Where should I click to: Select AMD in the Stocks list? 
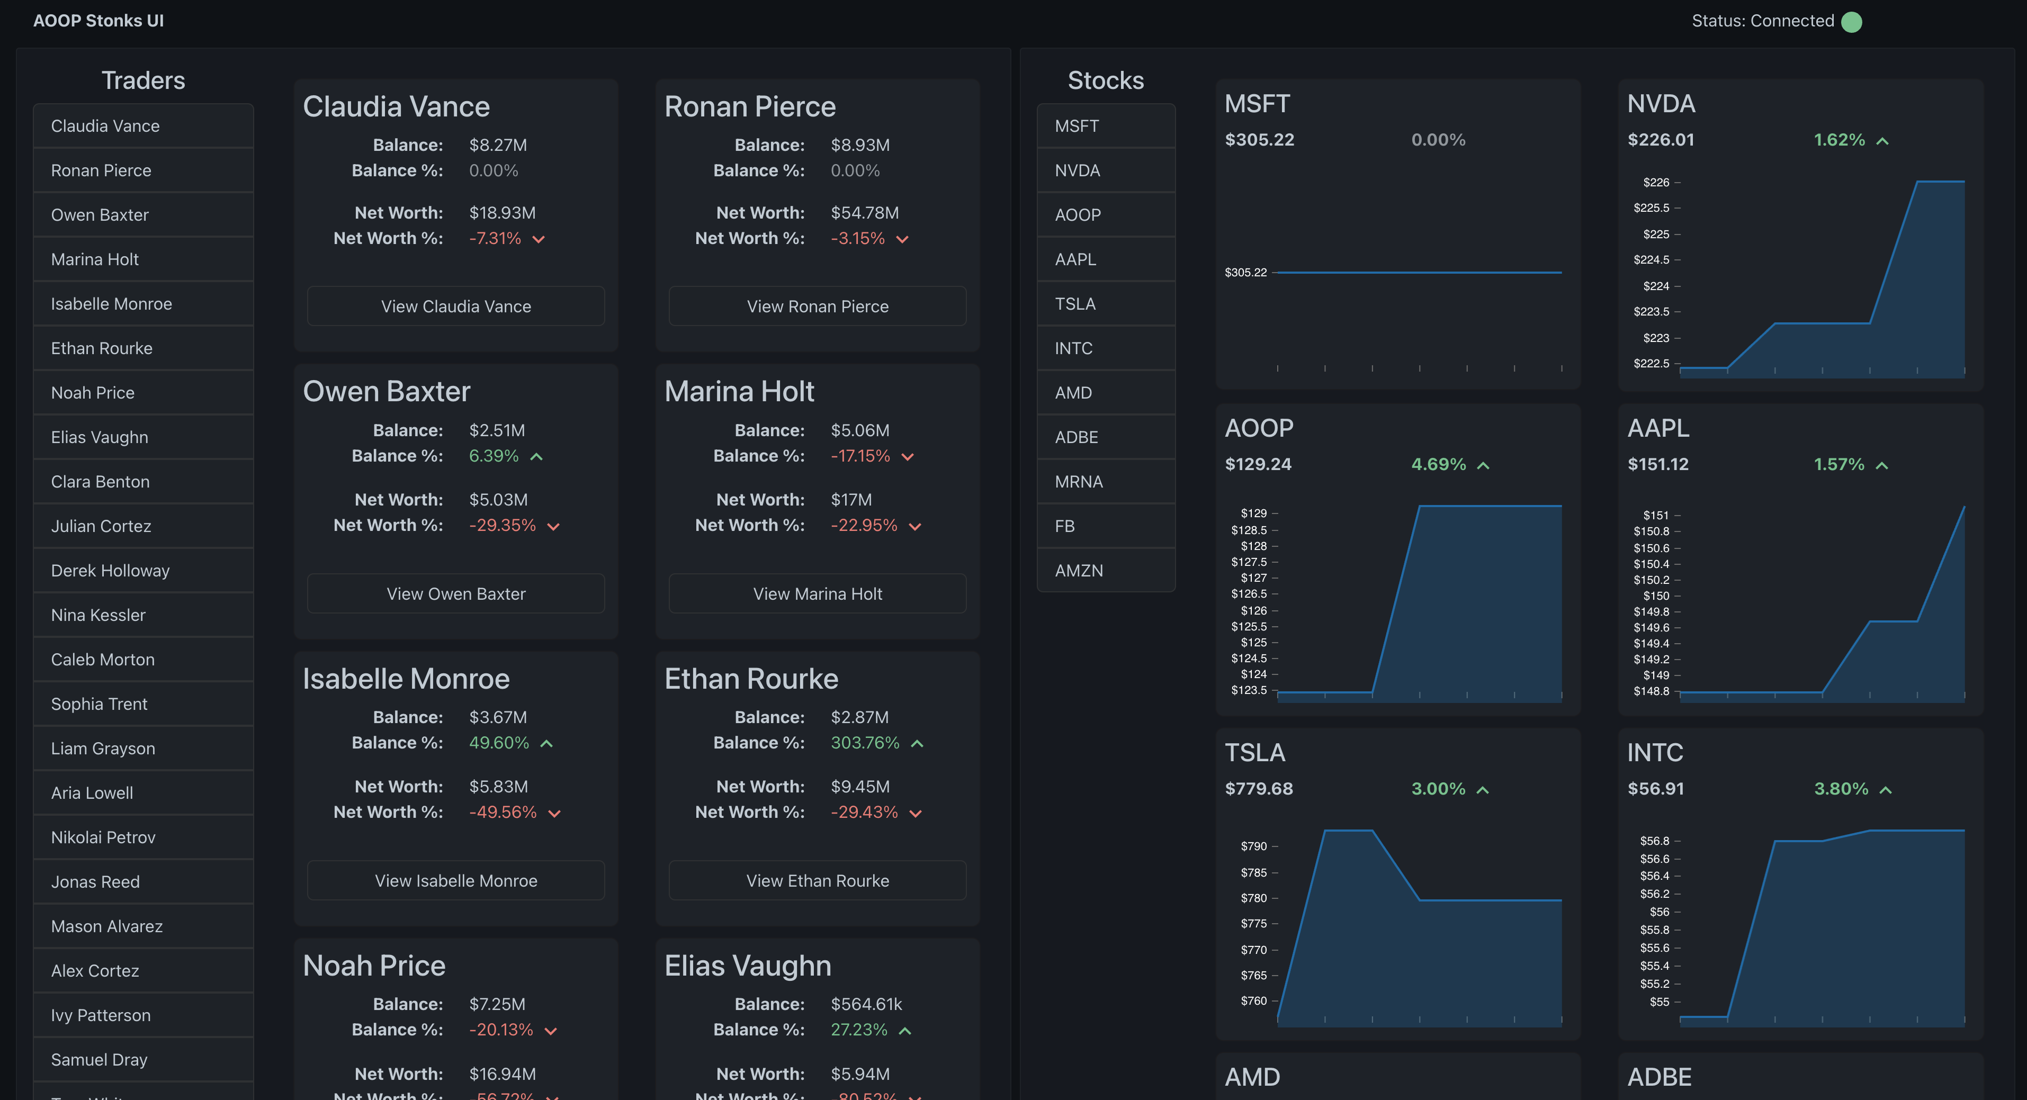1106,393
